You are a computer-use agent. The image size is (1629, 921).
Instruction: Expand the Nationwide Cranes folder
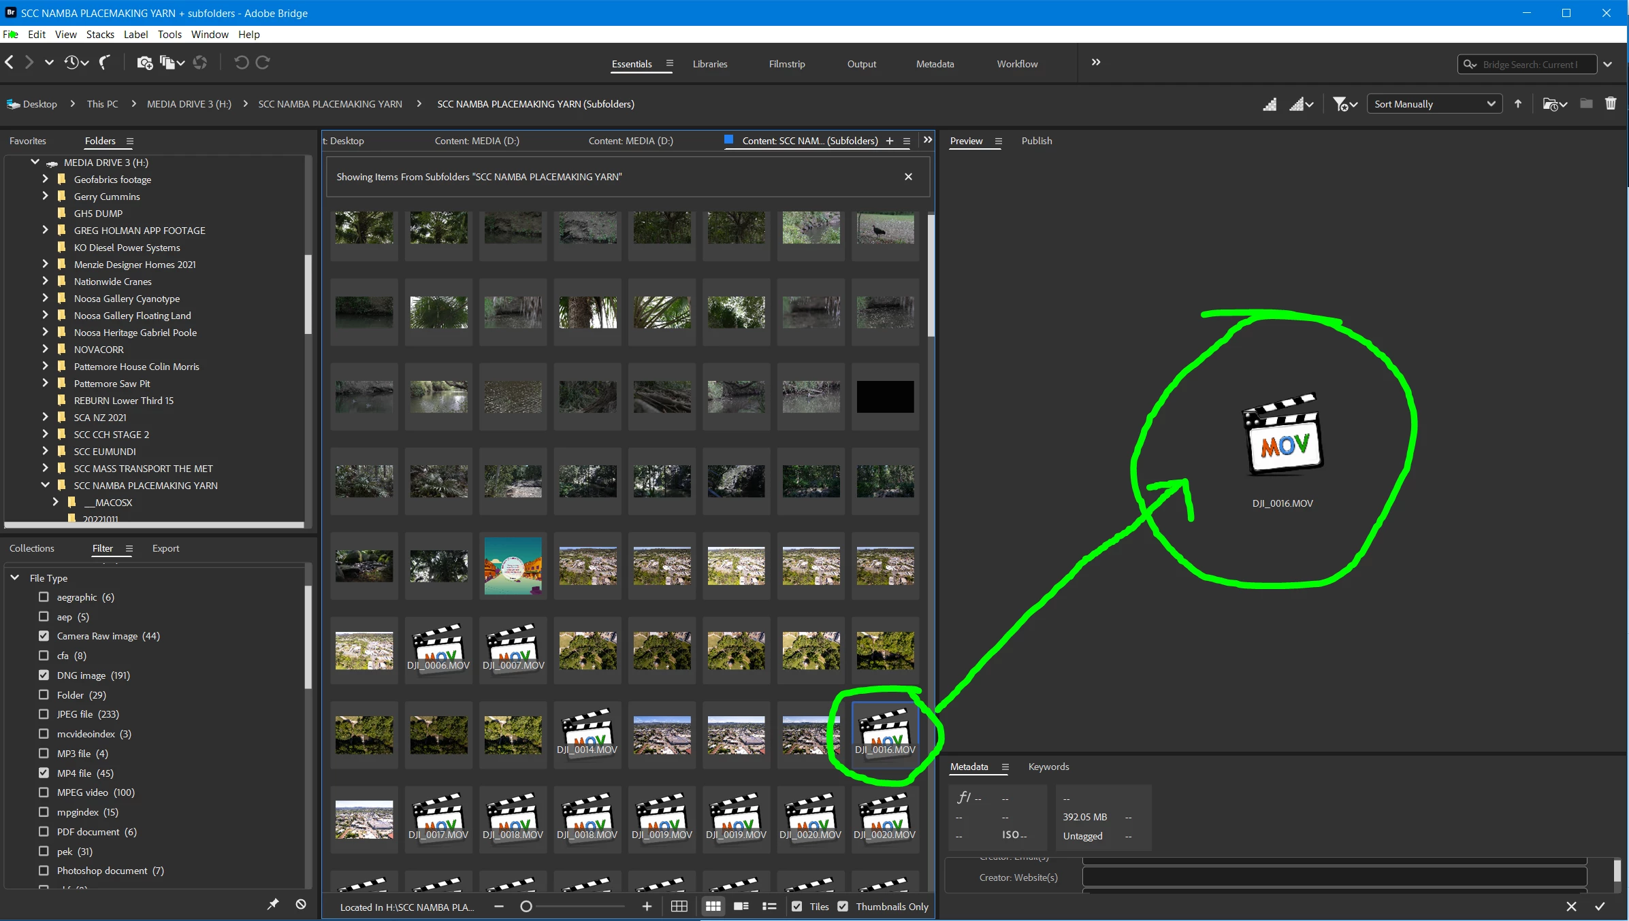pyautogui.click(x=45, y=281)
